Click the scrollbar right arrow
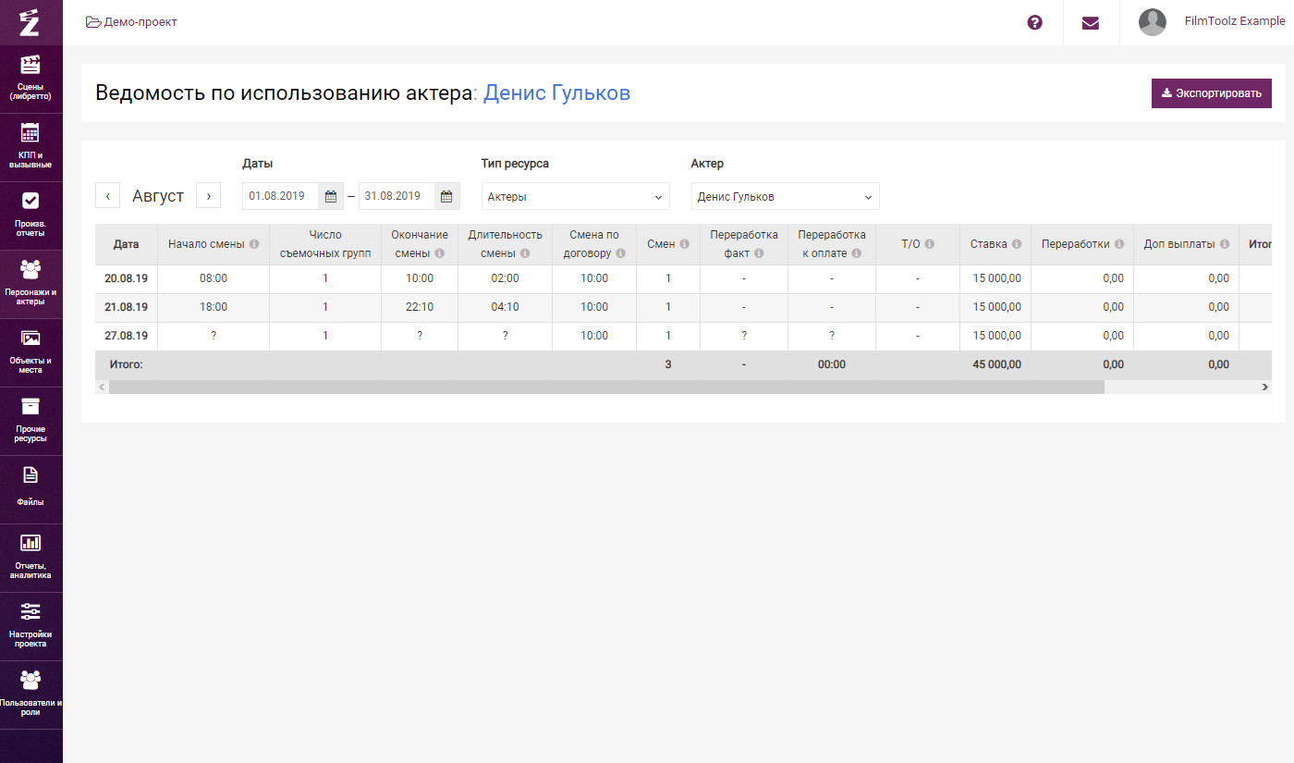This screenshot has width=1294, height=763. [1264, 388]
